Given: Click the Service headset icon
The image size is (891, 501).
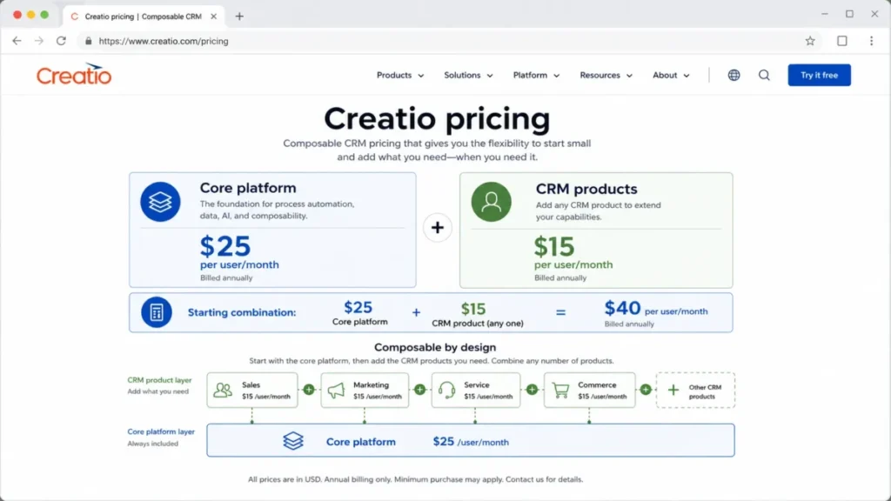Looking at the screenshot, I should tap(446, 391).
